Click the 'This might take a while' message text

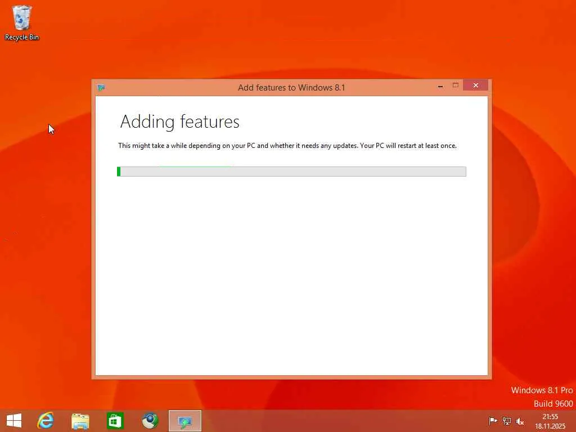(x=287, y=146)
